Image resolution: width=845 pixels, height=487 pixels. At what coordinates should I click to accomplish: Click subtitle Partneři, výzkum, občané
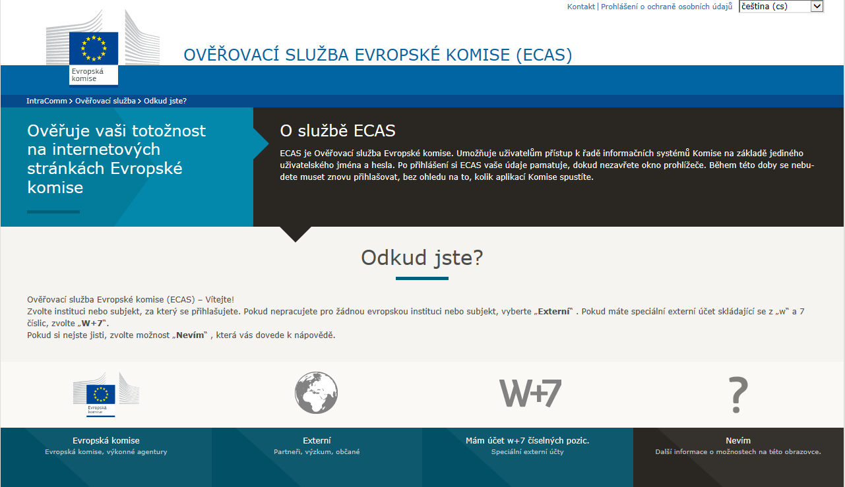317,452
